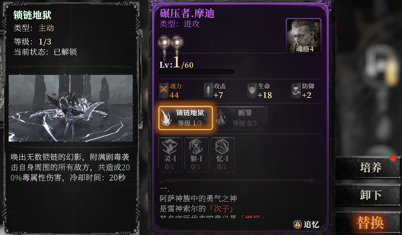Viewport: 402px width, 235px height.
Task: Select the 锁链地狱 skill icon
Action: click(166, 118)
